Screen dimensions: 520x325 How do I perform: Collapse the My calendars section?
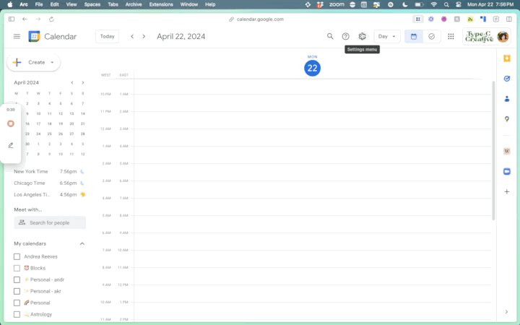(82, 243)
